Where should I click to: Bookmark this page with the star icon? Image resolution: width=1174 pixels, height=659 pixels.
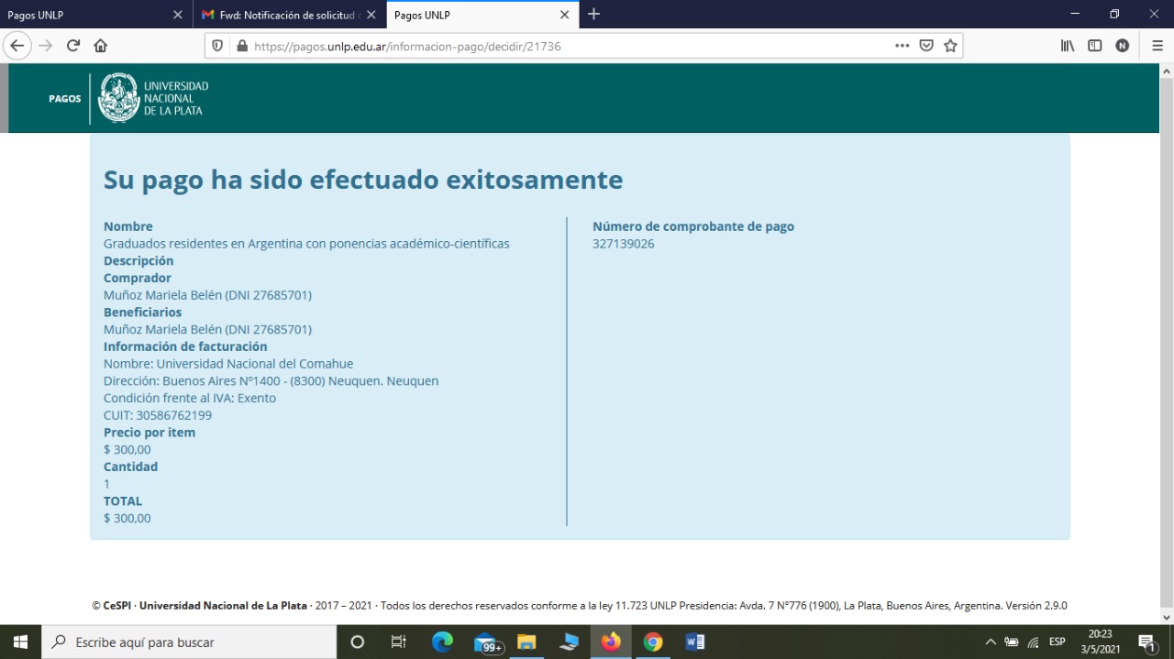(950, 46)
